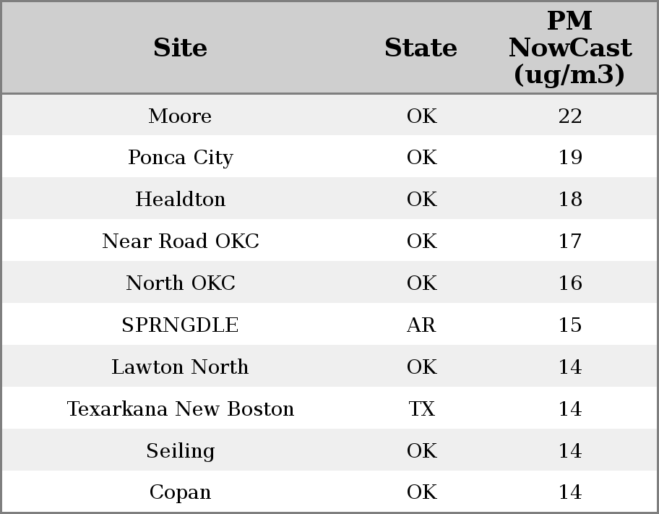Select the Ponca City site cell
The height and width of the screenshot is (514, 659).
coord(180,158)
